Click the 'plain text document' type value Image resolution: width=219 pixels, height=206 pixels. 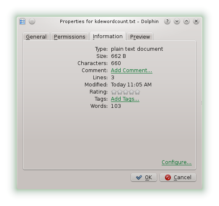[137, 49]
